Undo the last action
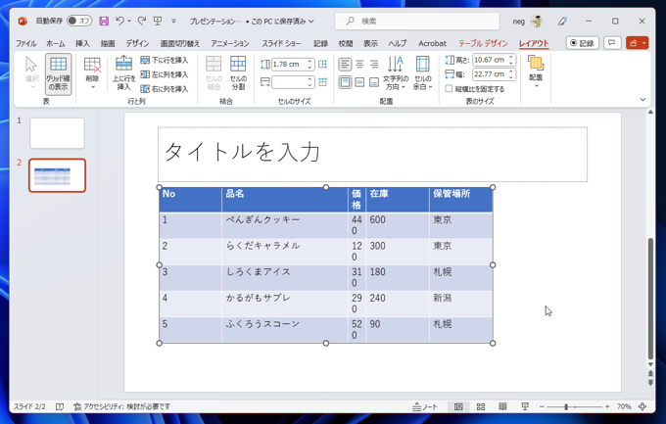The width and height of the screenshot is (666, 424). (x=120, y=21)
